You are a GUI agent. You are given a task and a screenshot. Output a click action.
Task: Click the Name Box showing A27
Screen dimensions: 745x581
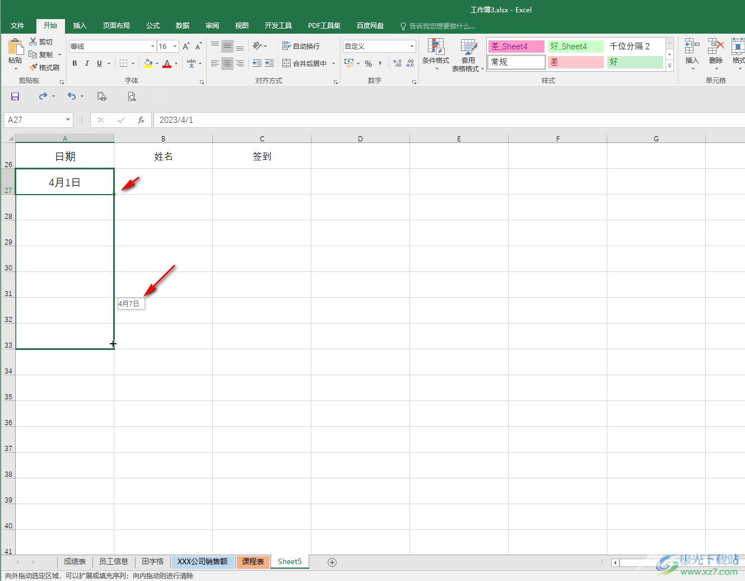[39, 120]
